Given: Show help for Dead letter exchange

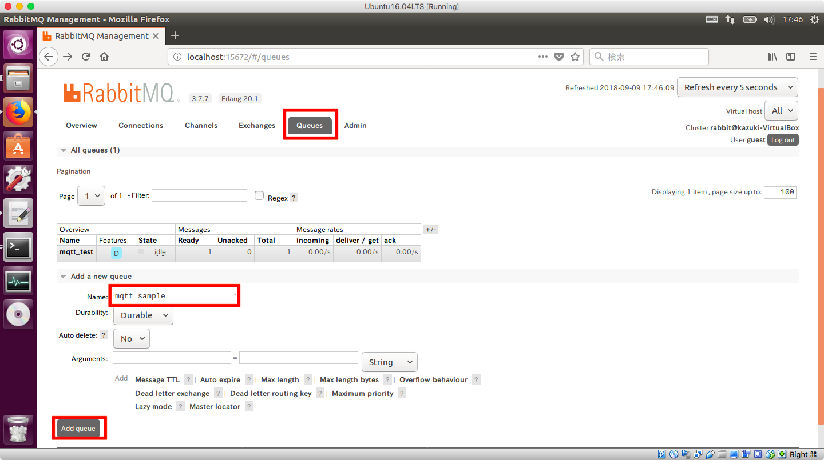Looking at the screenshot, I should click(x=218, y=393).
